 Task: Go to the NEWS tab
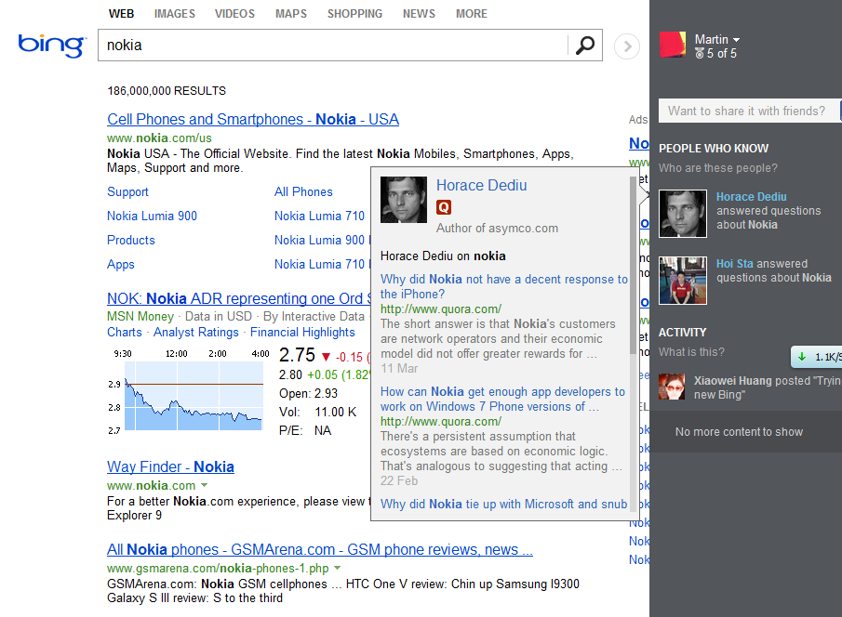pyautogui.click(x=419, y=14)
